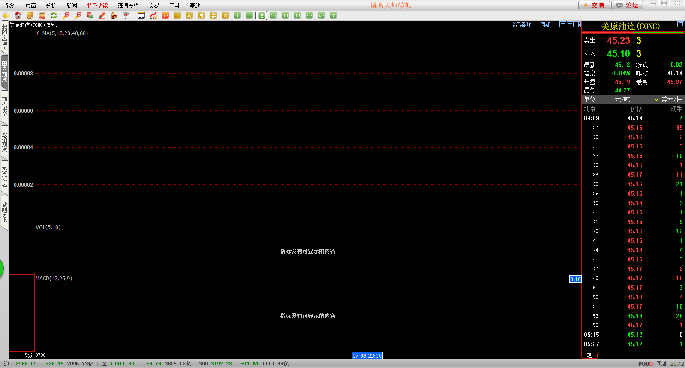Open the 特色功能 menu
685x368 pixels.
point(97,6)
